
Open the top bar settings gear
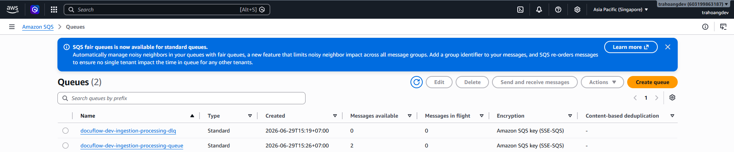click(x=577, y=10)
